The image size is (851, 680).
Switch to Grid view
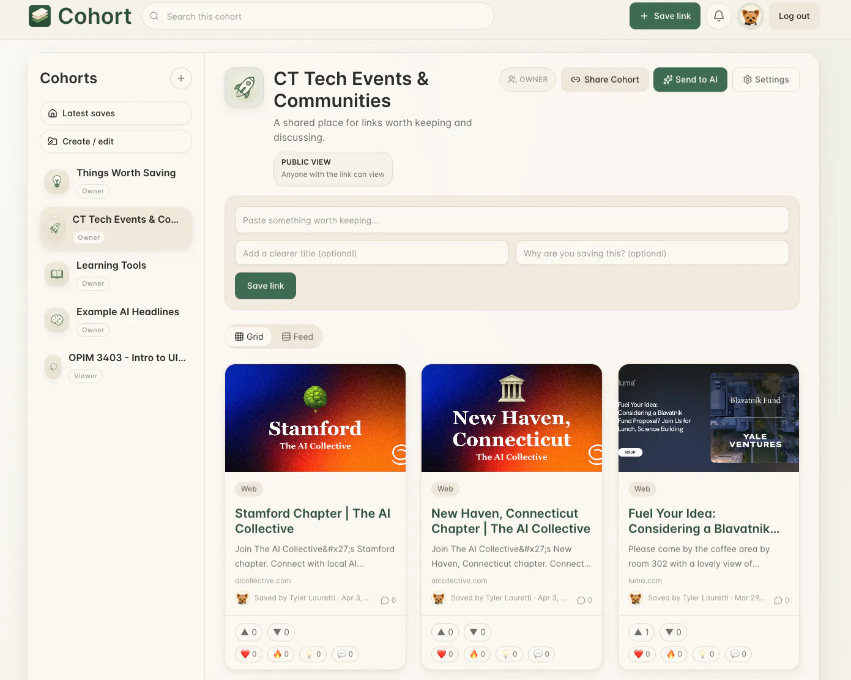coord(249,337)
